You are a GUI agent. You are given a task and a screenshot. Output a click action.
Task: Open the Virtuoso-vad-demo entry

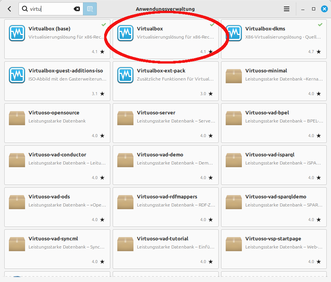pyautogui.click(x=165, y=164)
